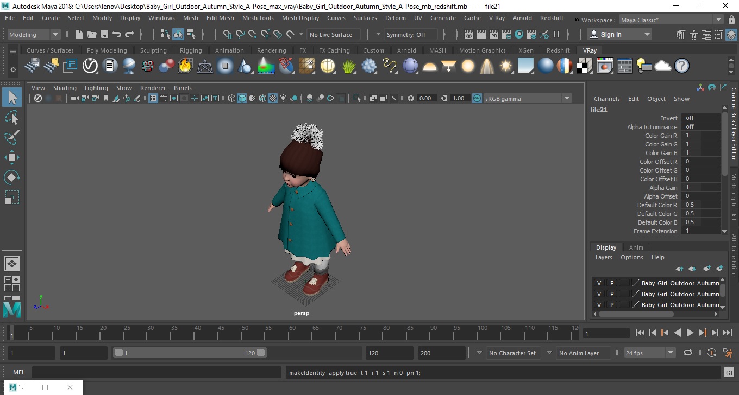Open the No Character Set dropdown arrow
The height and width of the screenshot is (395, 739).
(x=479, y=353)
